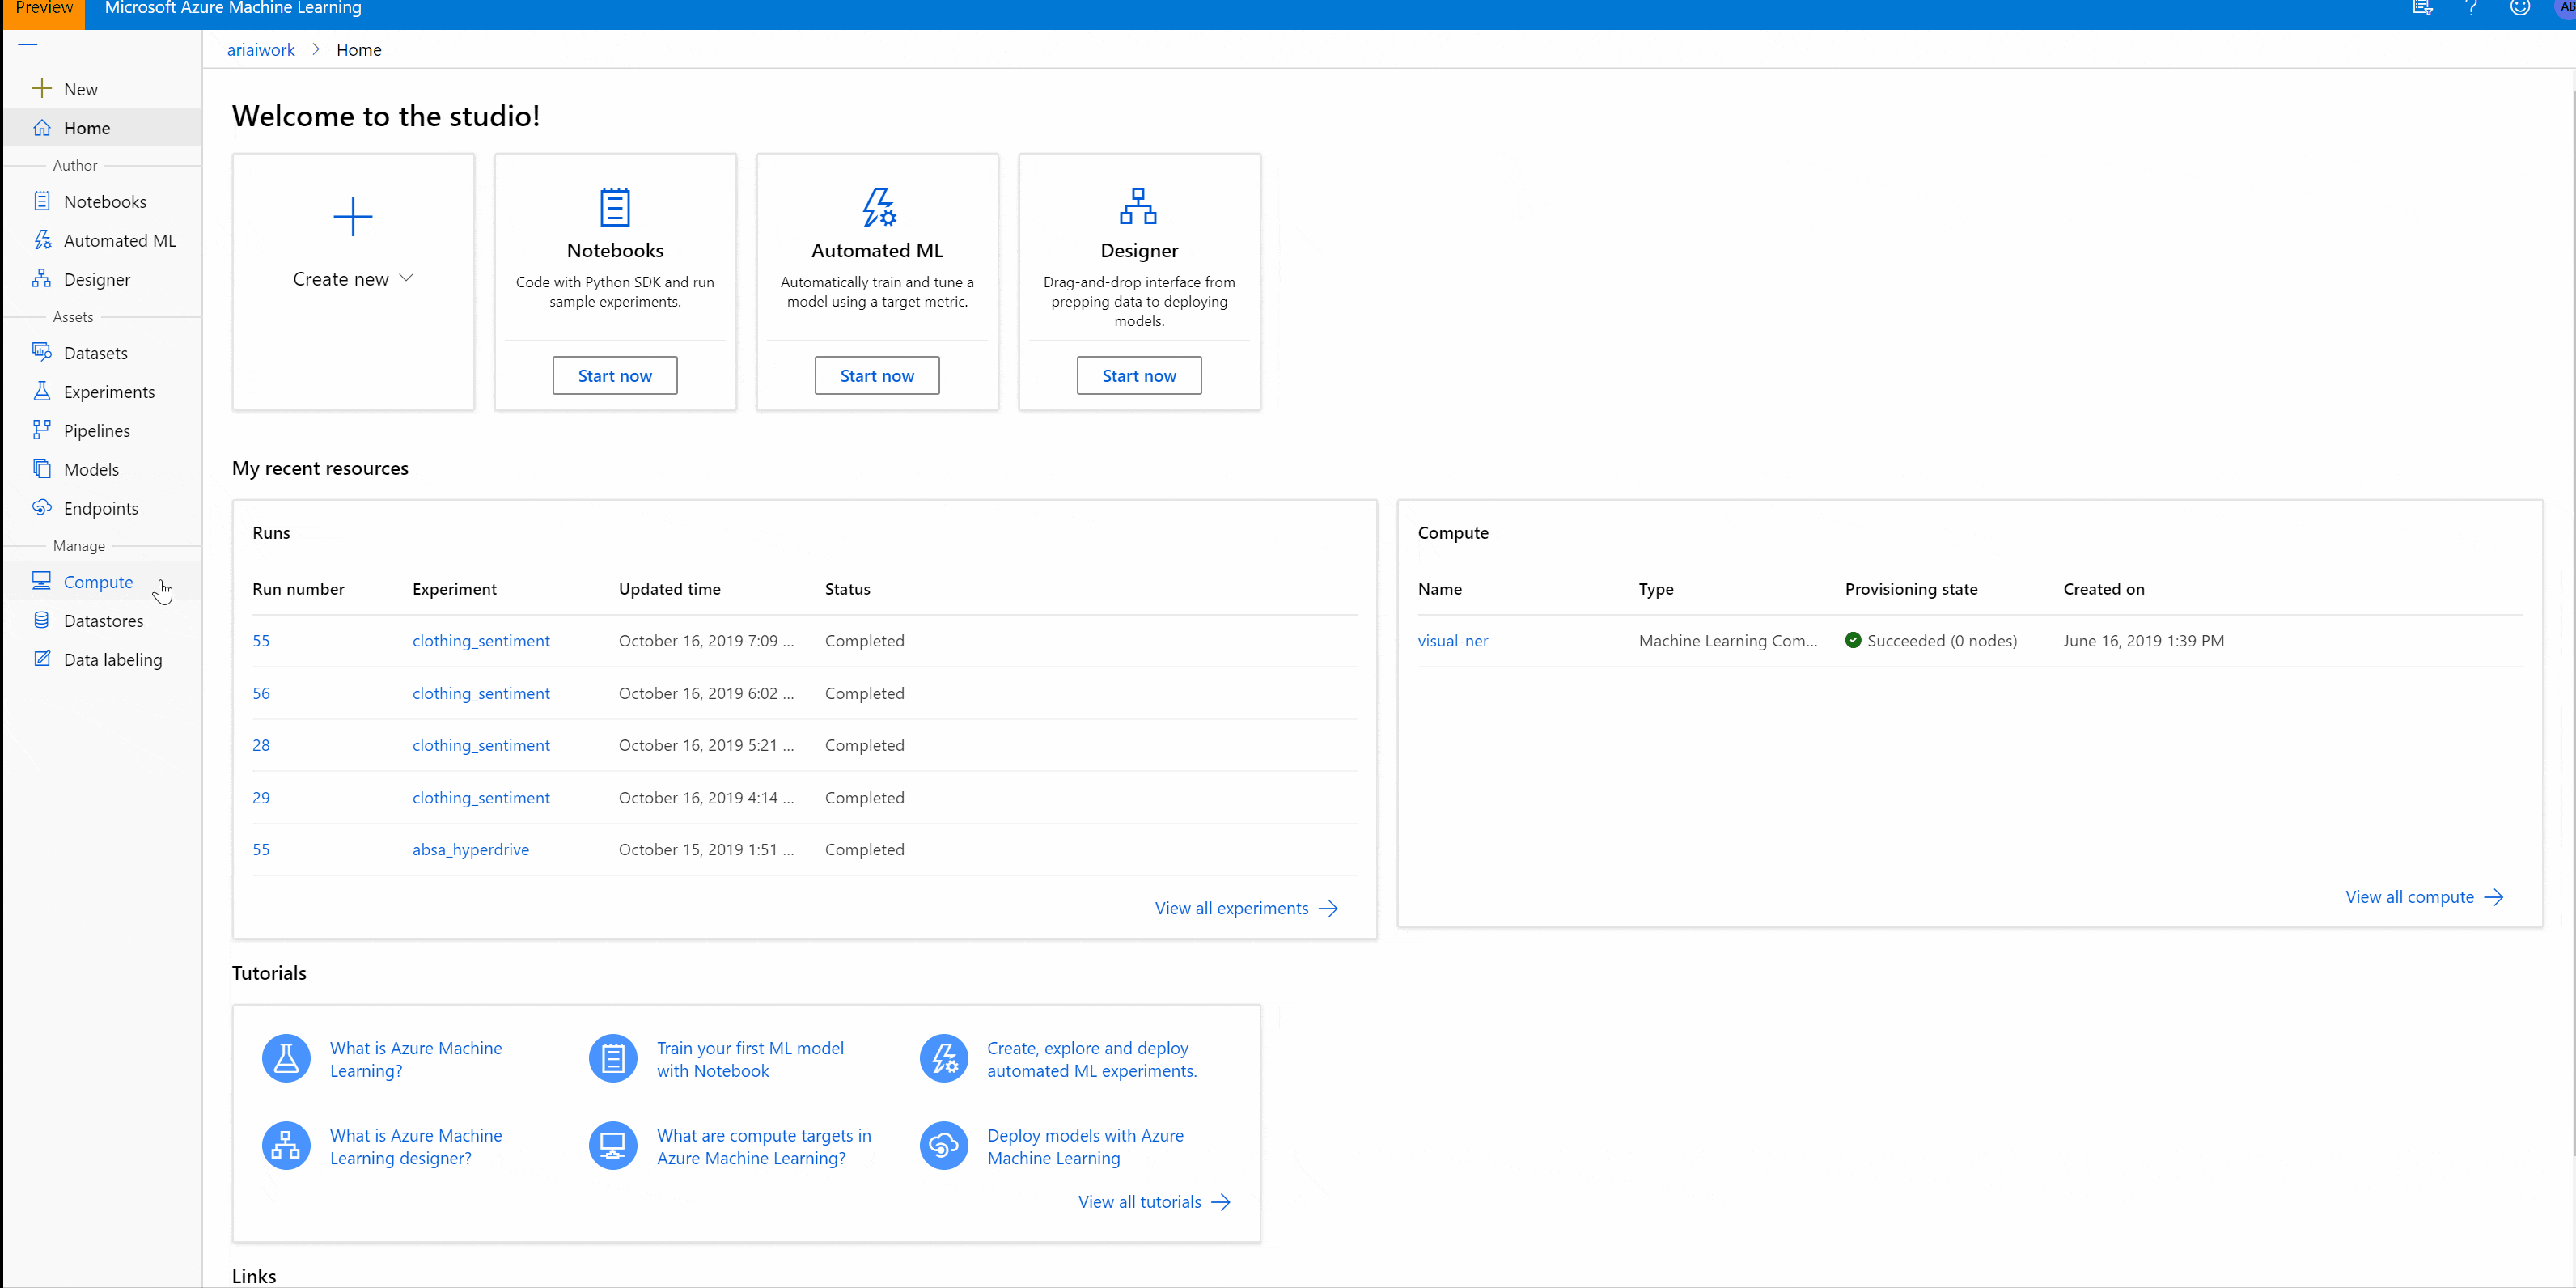Click the Designer sidebar icon

click(x=41, y=279)
